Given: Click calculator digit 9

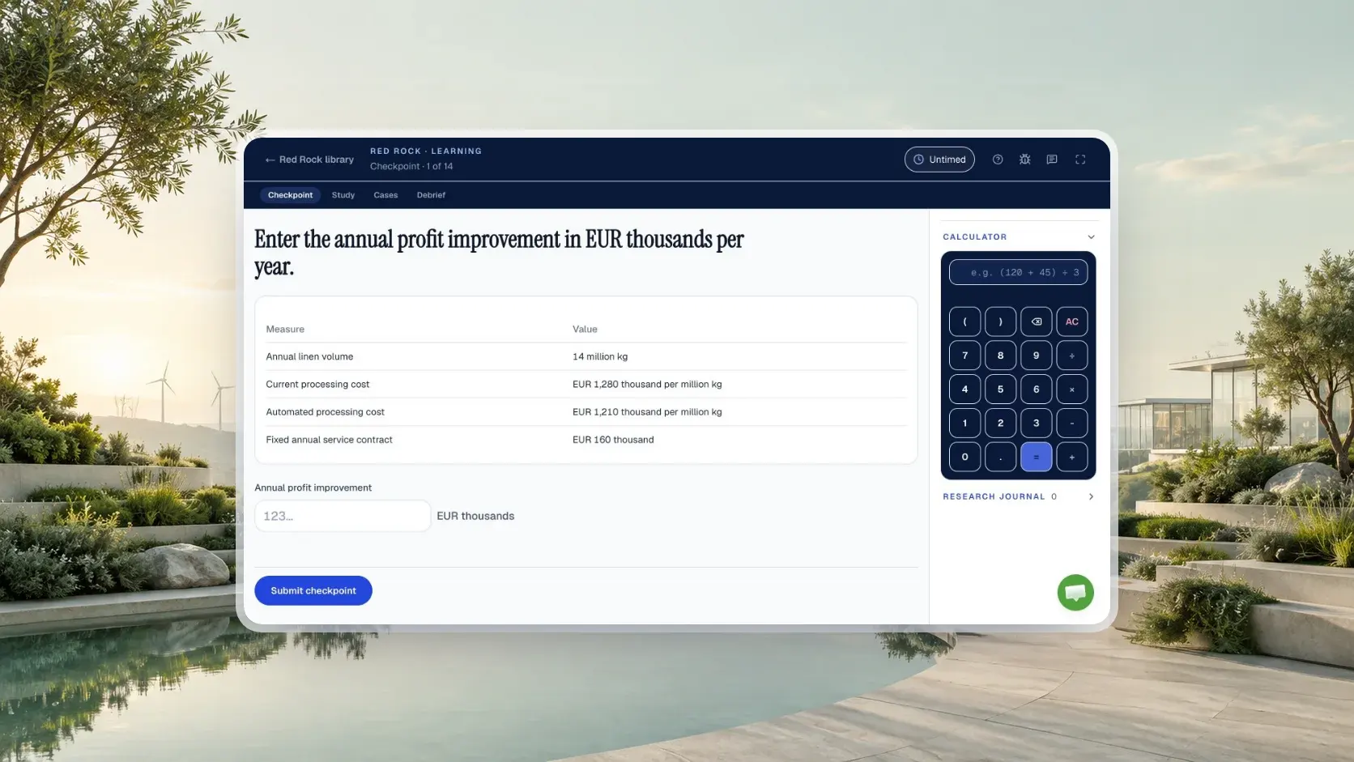Looking at the screenshot, I should [1036, 355].
